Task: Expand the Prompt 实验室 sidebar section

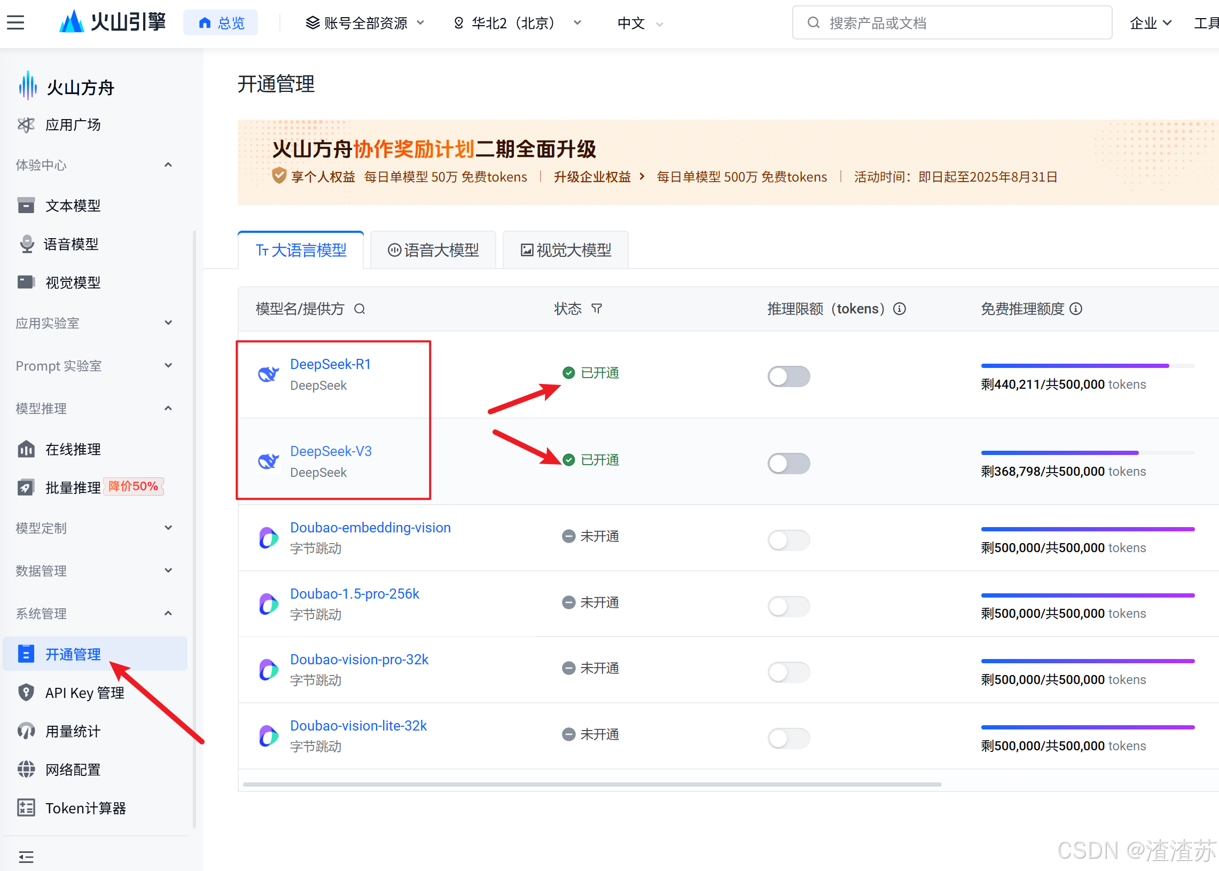Action: click(x=168, y=365)
